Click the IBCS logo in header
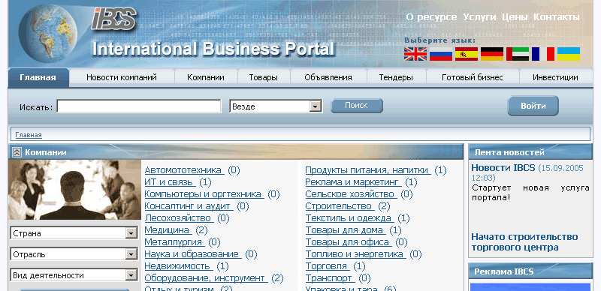 114,19
